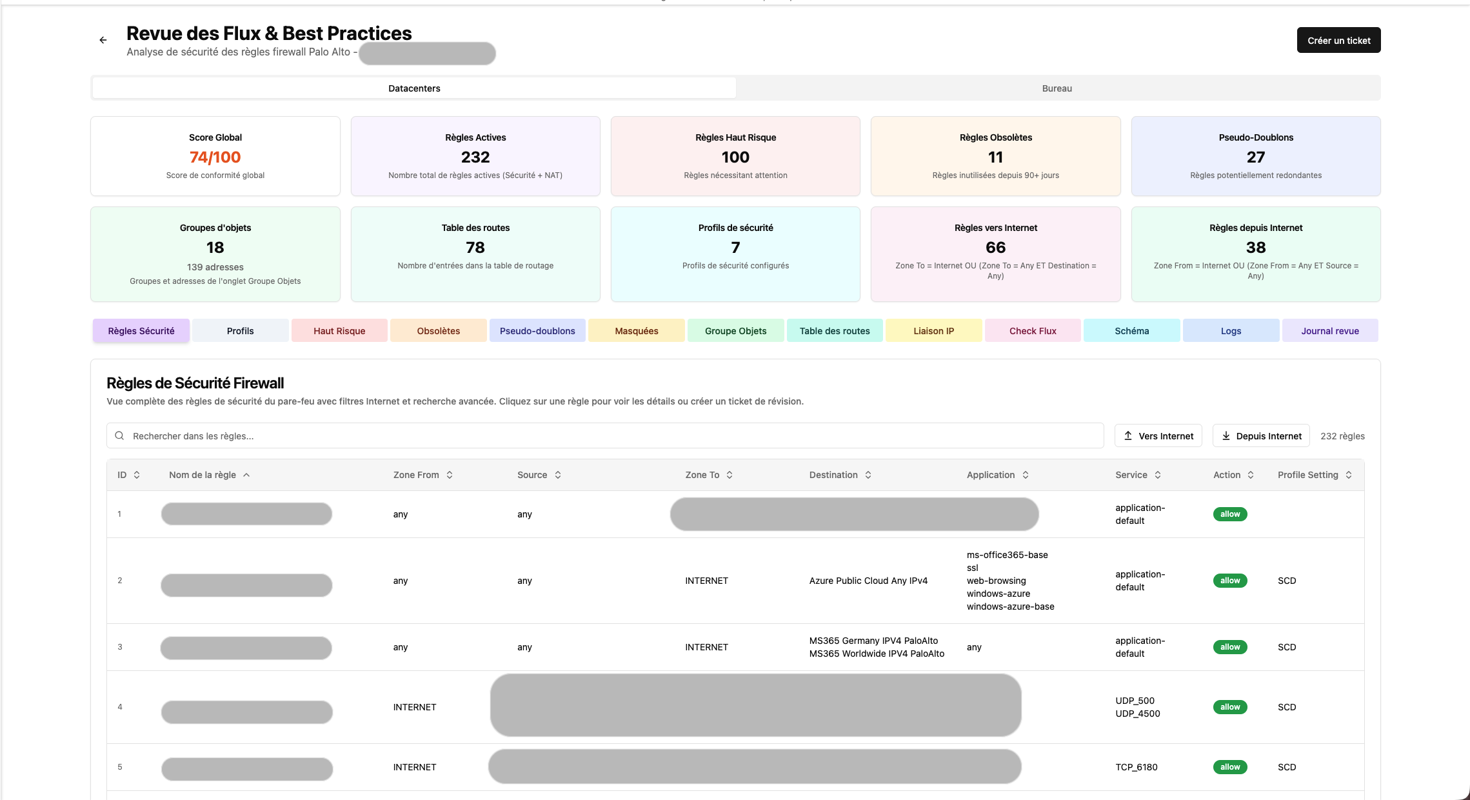Toggle the Vers Internet filter
Screen dimensions: 1470x800
(x=1158, y=436)
